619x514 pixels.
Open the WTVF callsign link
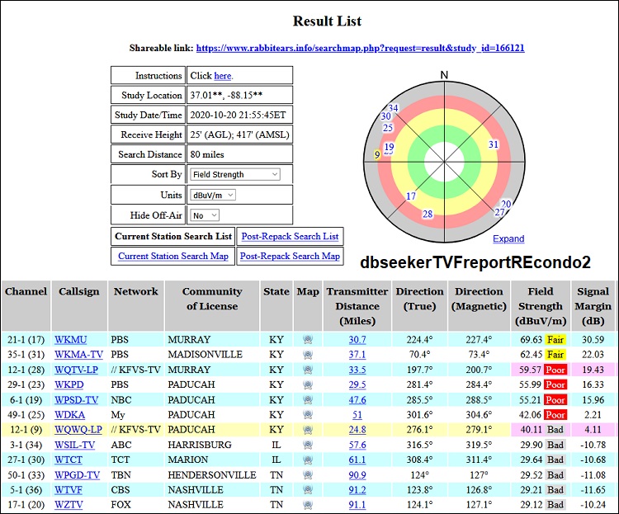pyautogui.click(x=69, y=489)
